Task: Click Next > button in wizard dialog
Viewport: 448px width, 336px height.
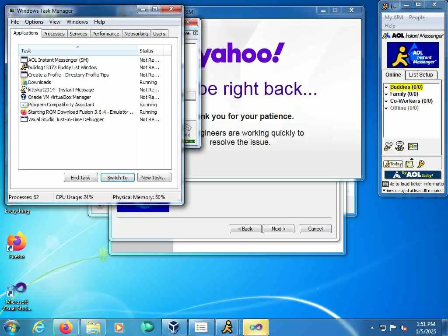Action: 278,229
